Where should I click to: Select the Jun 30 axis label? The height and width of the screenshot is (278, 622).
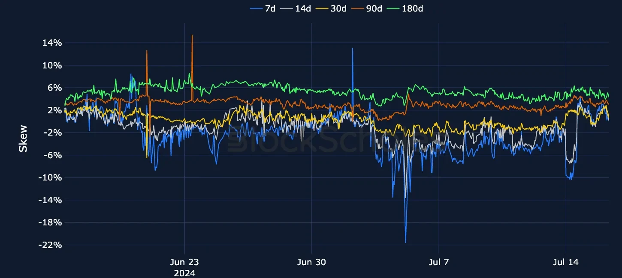[311, 262]
